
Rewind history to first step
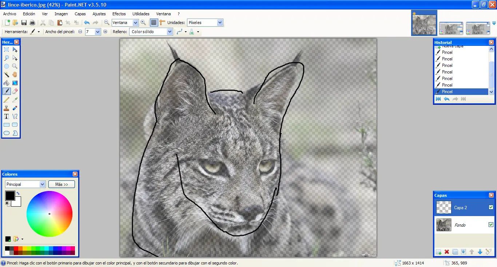click(438, 99)
